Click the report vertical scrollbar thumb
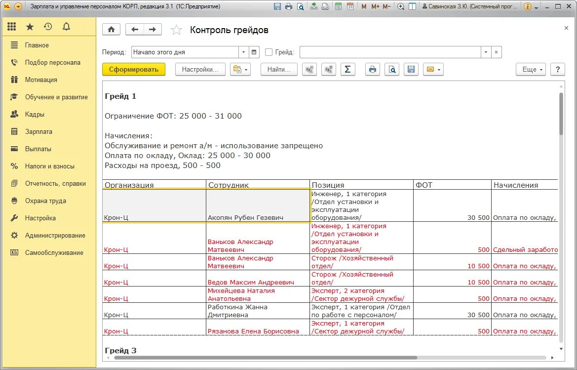Image resolution: width=577 pixels, height=370 pixels. [561, 114]
